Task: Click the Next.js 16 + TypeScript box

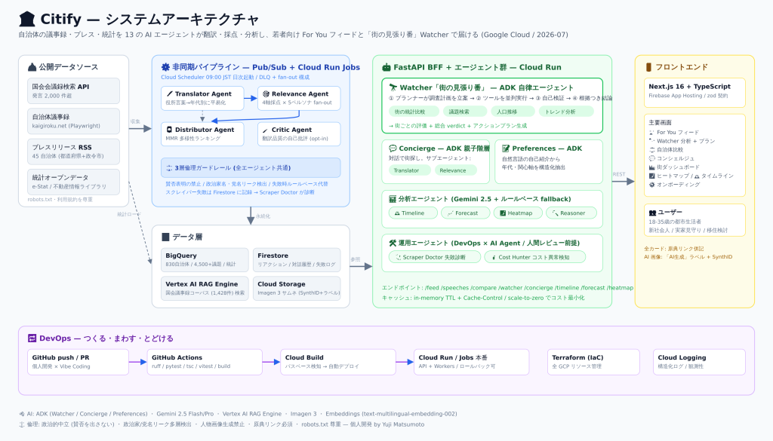Action: pos(694,92)
